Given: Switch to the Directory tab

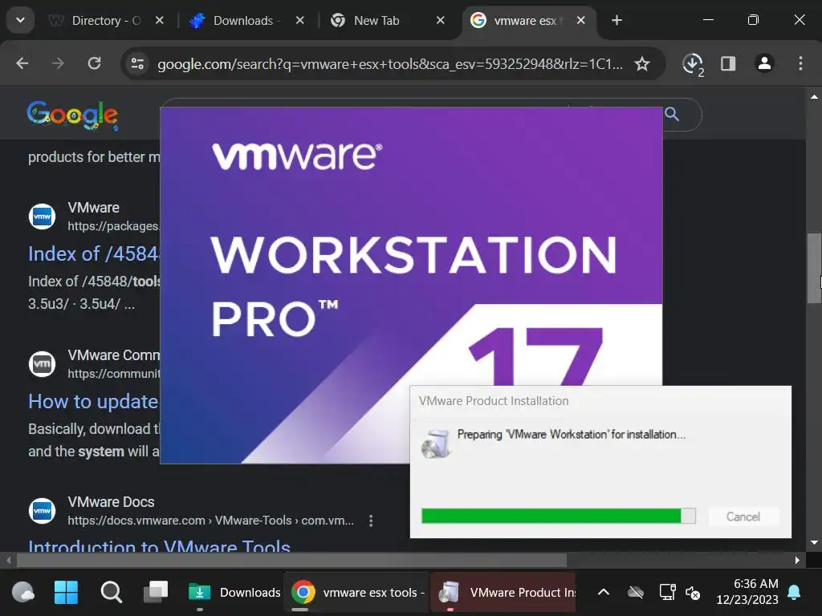Looking at the screenshot, I should [107, 20].
